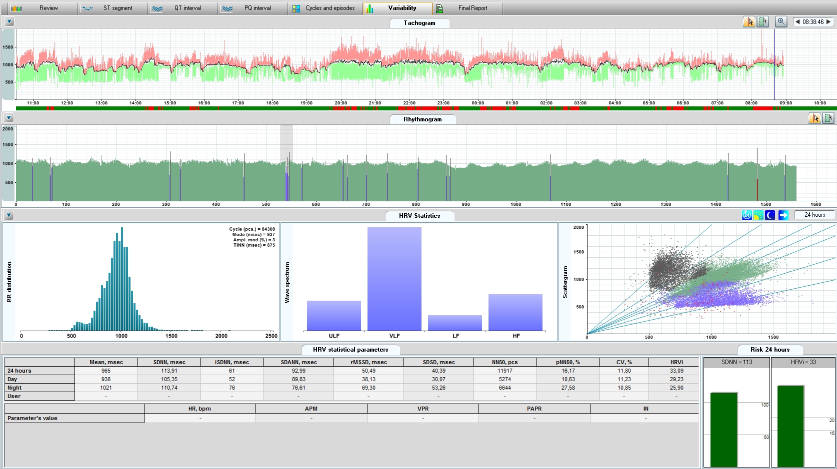Image resolution: width=837 pixels, height=469 pixels.
Task: Click the blue Tachogram time cursor line
Action: (774, 65)
